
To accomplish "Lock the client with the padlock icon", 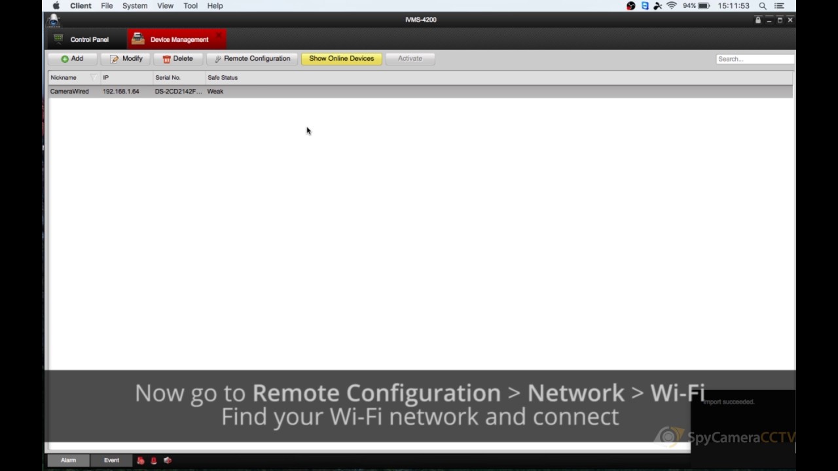I will tap(758, 20).
